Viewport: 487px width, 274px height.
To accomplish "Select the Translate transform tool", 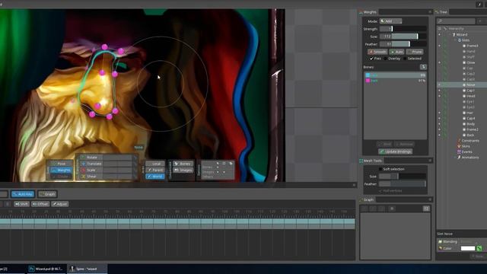I will click(92, 164).
